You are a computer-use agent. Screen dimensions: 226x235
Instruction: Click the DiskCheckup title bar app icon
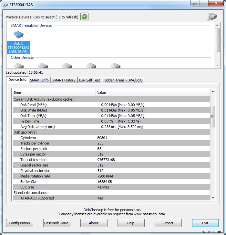click(x=5, y=5)
